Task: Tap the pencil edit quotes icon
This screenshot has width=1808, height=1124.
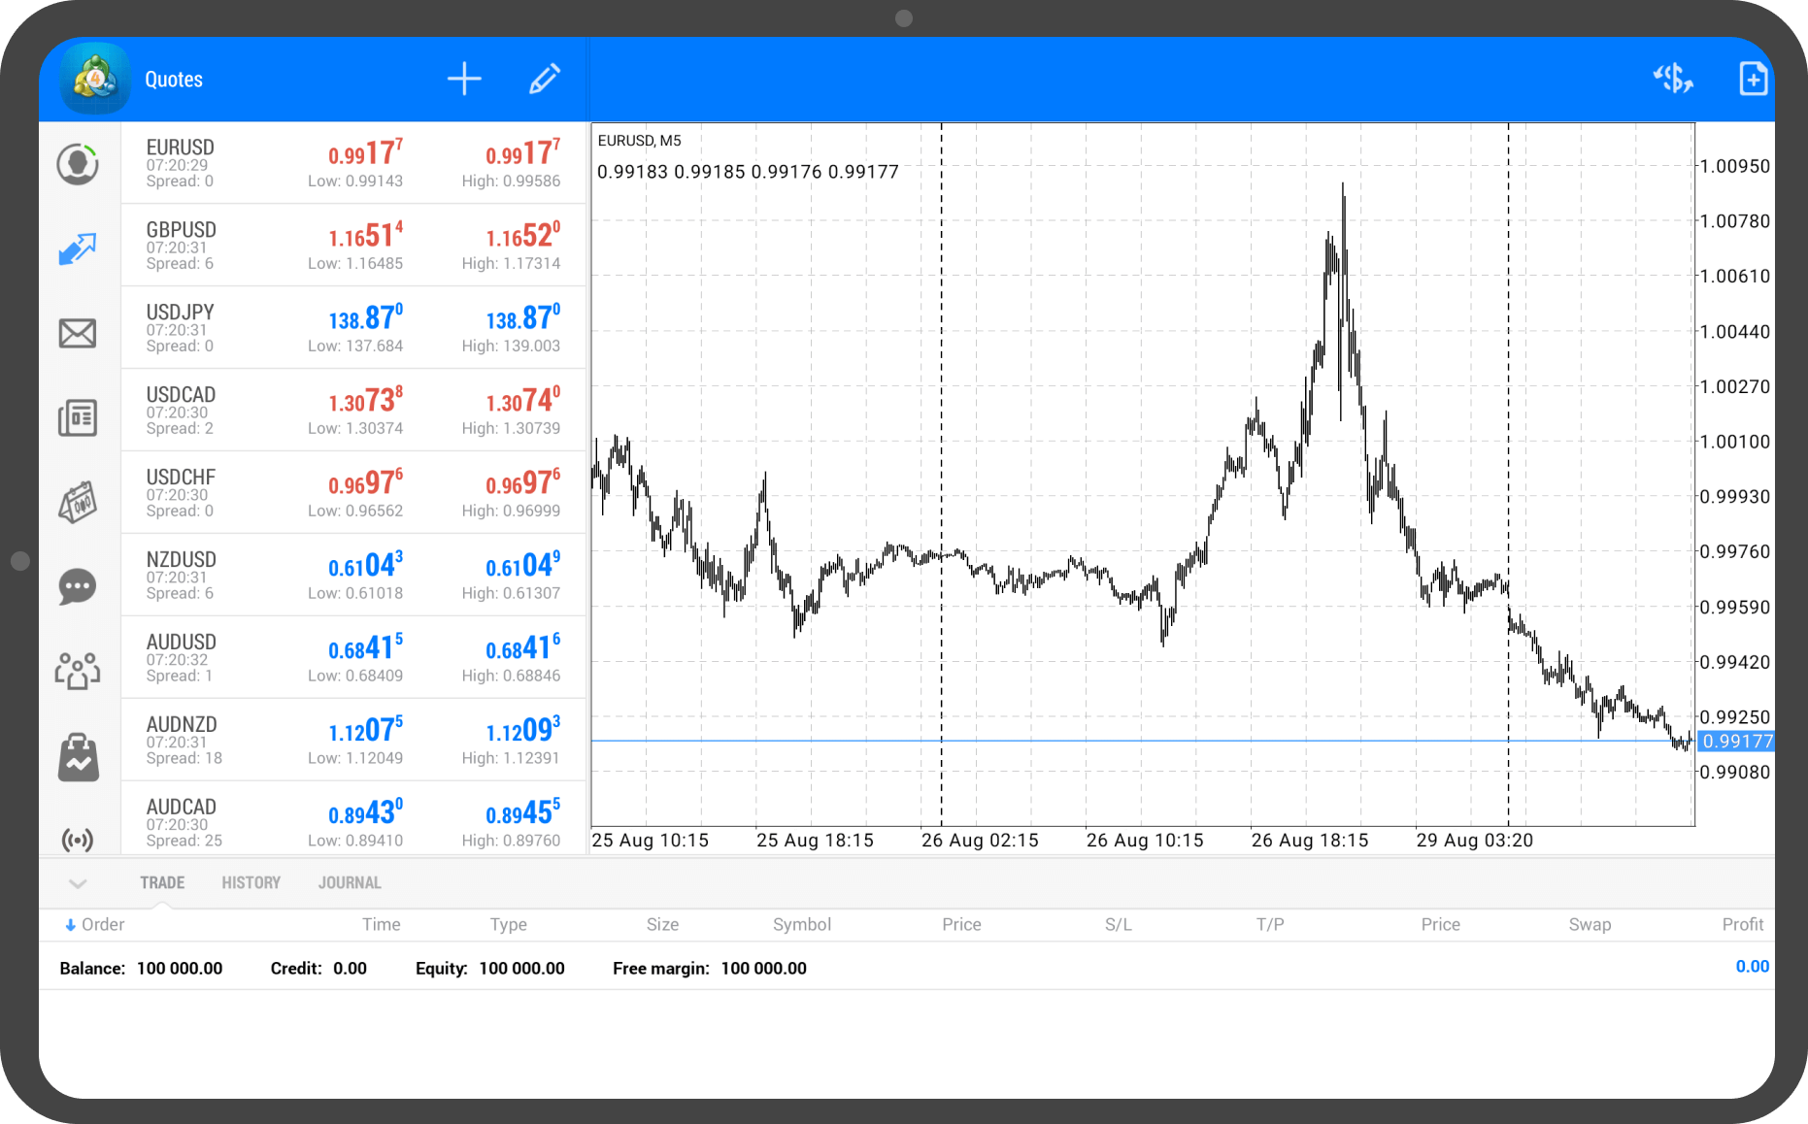Action: (545, 80)
